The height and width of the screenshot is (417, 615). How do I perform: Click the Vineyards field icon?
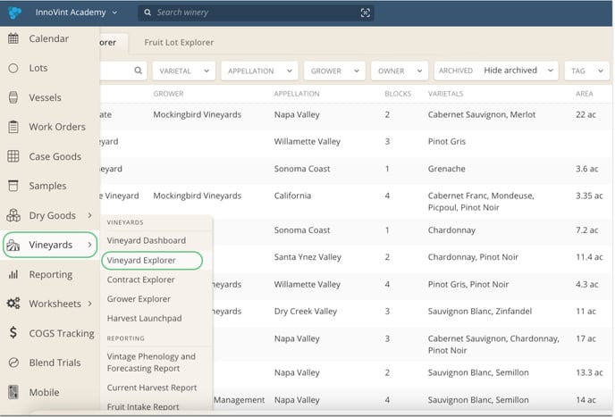pyautogui.click(x=13, y=245)
